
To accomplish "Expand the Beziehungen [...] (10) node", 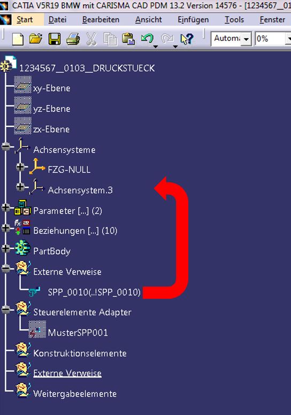I will [x=5, y=228].
